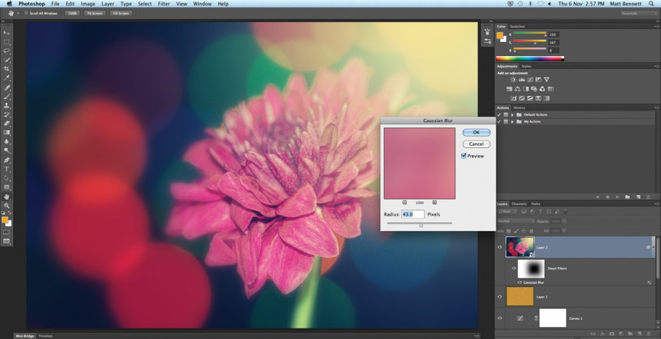Click Add layer mask icon
This screenshot has height=339, width=661.
click(x=611, y=334)
